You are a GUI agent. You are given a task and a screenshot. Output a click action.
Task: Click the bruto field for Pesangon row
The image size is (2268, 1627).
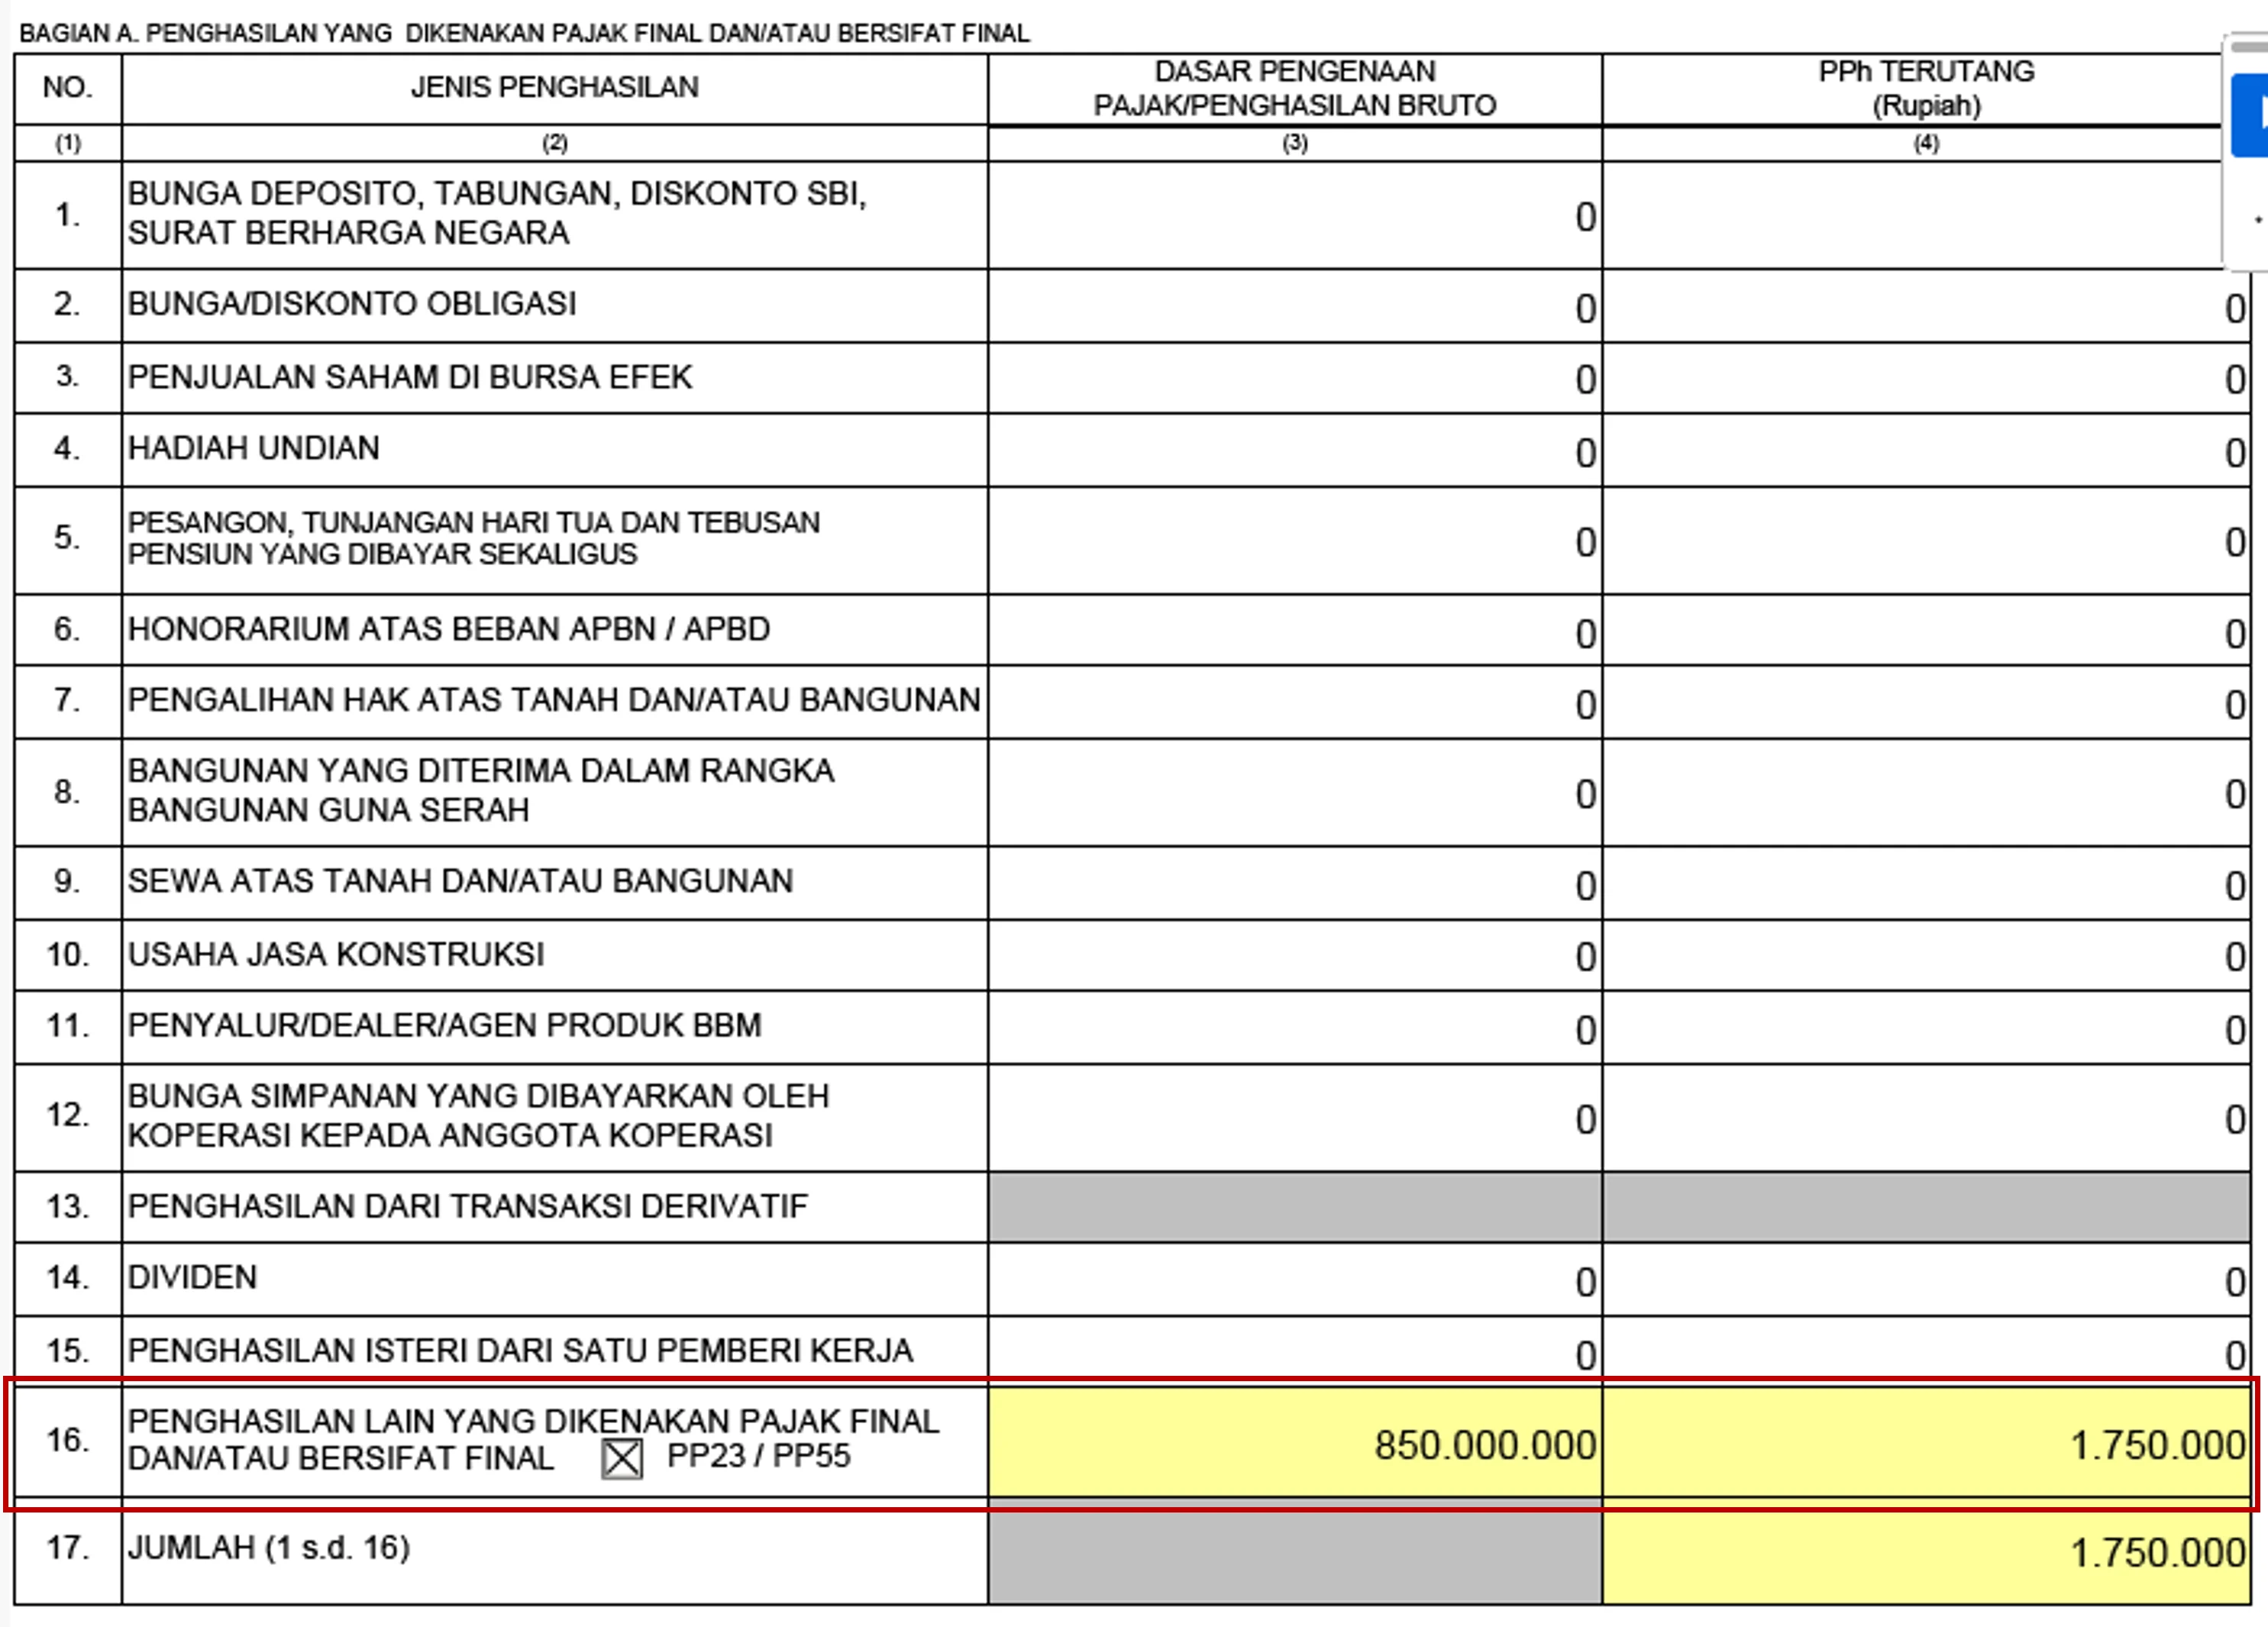click(1295, 541)
